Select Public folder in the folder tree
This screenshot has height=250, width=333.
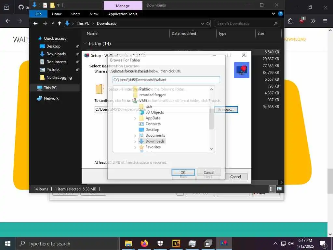pyautogui.click(x=145, y=89)
